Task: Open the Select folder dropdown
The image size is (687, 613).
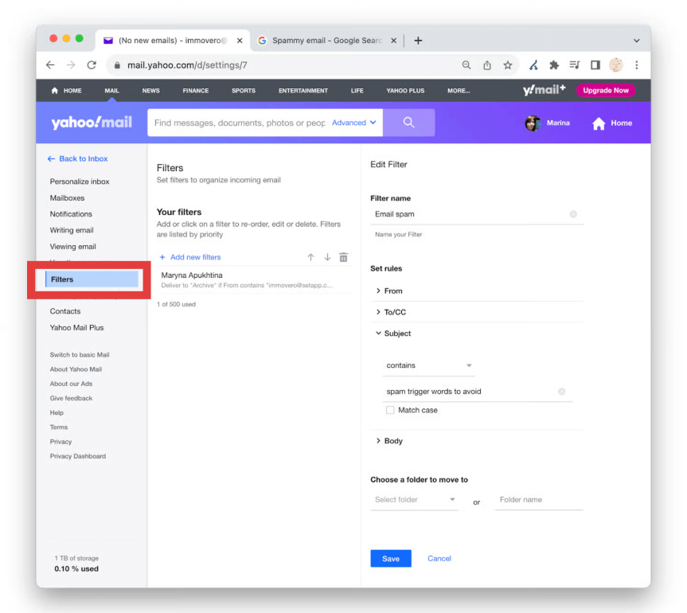Action: (x=414, y=500)
